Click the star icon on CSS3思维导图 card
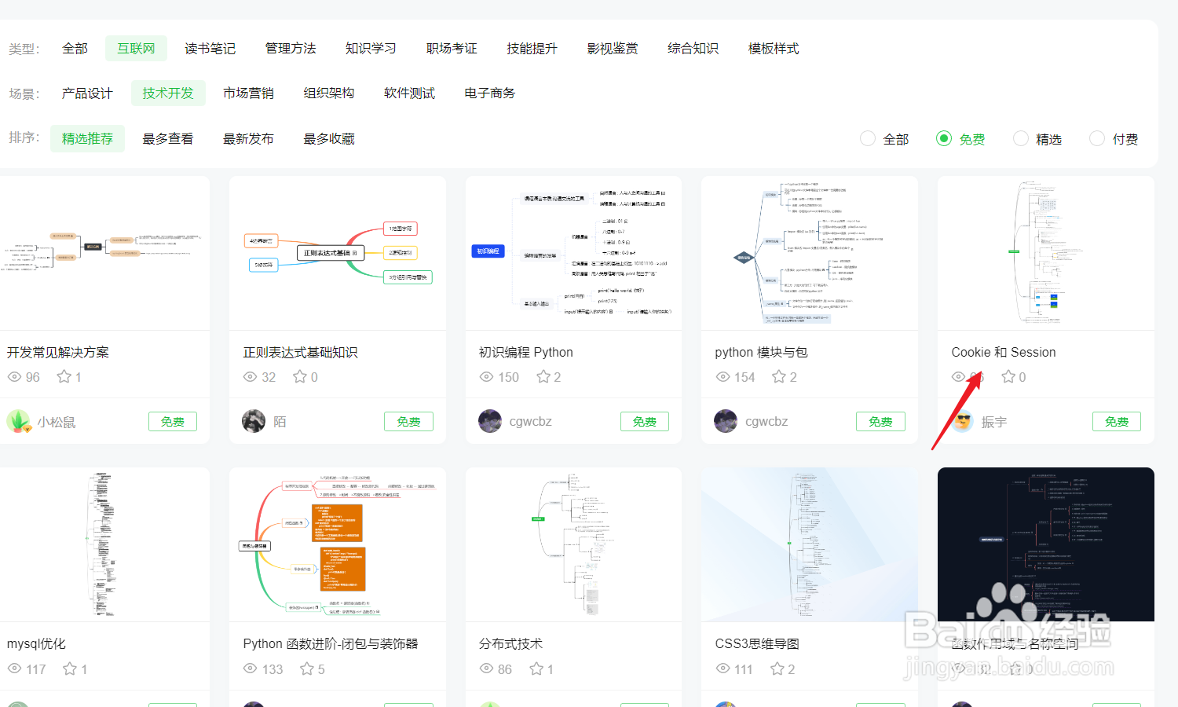1178x707 pixels. 776,669
